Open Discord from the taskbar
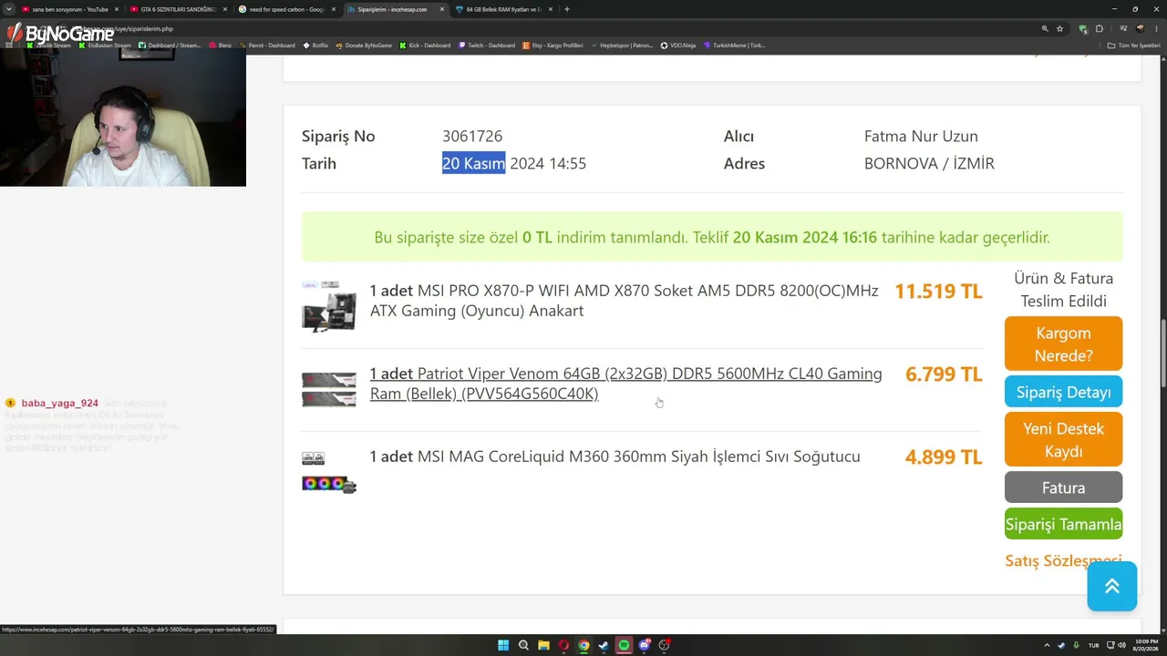Viewport: 1167px width, 656px height. pyautogui.click(x=645, y=645)
